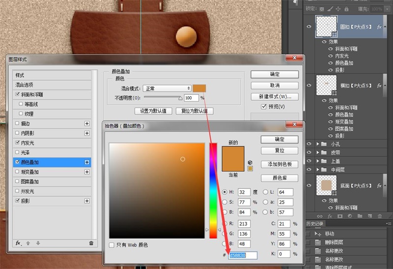Click the 添加到色板 button
The height and width of the screenshot is (269, 393).
280,164
